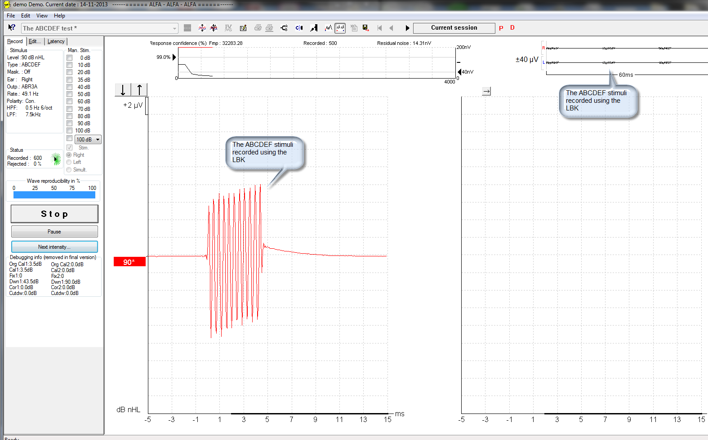Click the spread waveforms apart icon
708x440 pixels.
pyautogui.click(x=202, y=28)
